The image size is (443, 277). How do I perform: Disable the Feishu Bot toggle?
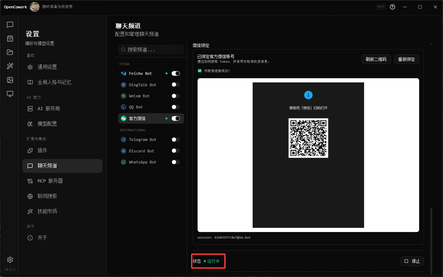point(176,73)
